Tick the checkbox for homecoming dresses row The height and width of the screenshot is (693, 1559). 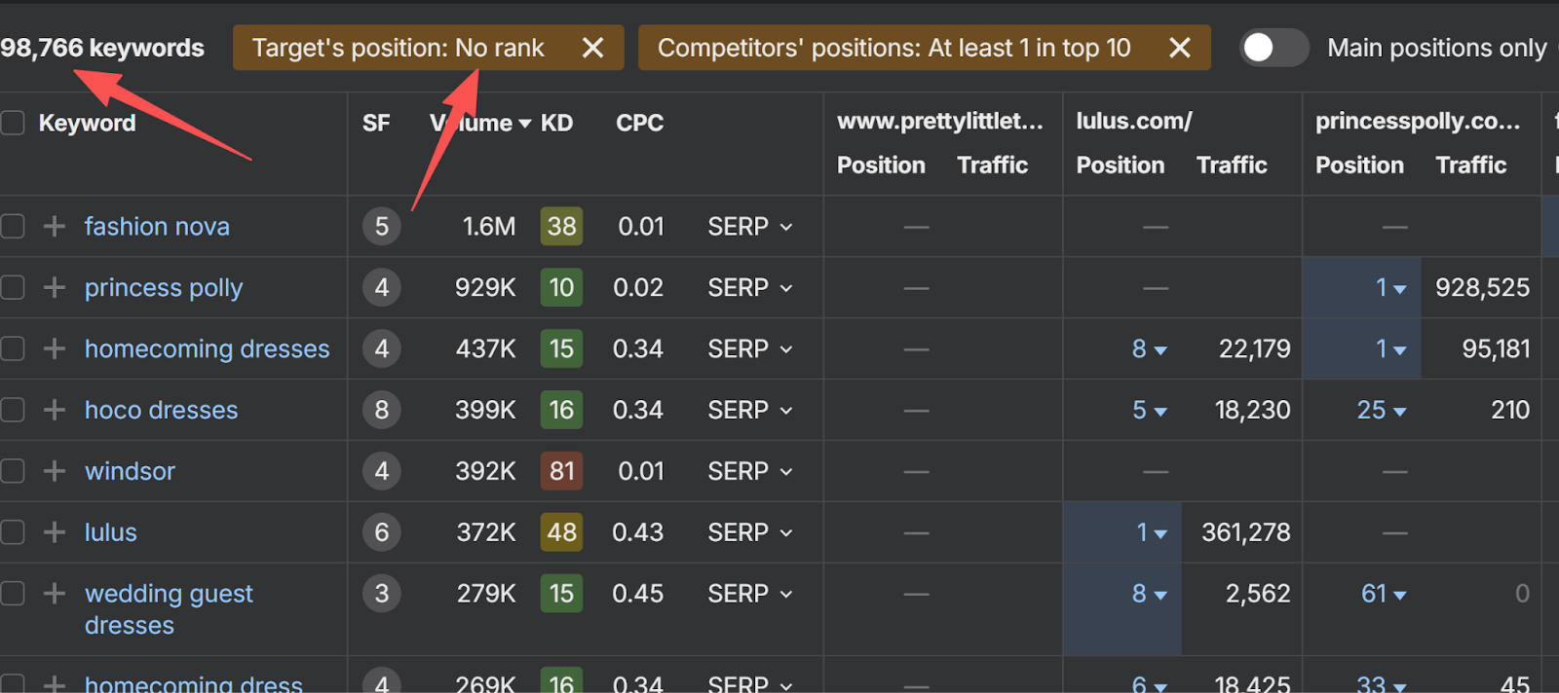(13, 348)
